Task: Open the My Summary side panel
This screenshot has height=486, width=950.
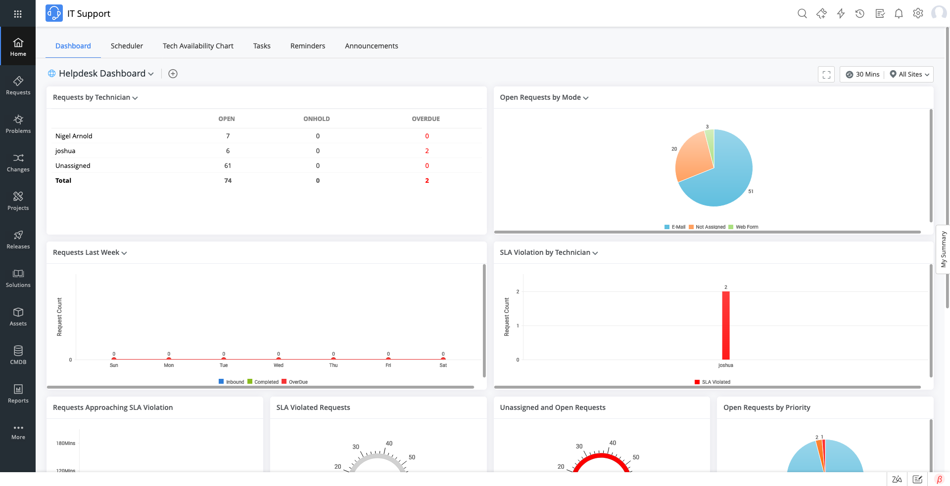Action: pyautogui.click(x=943, y=250)
